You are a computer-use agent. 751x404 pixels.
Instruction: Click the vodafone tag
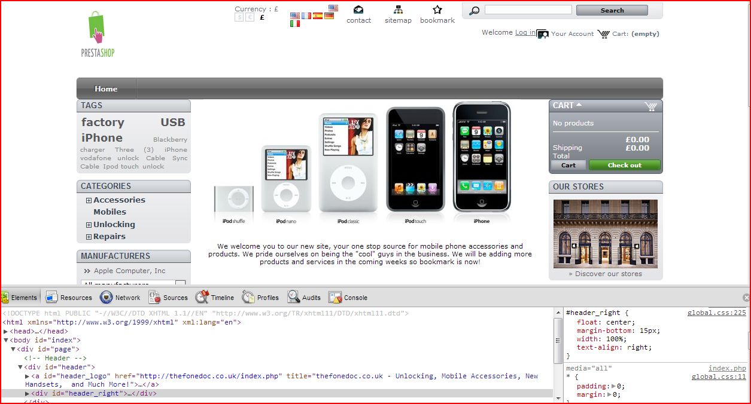[96, 158]
